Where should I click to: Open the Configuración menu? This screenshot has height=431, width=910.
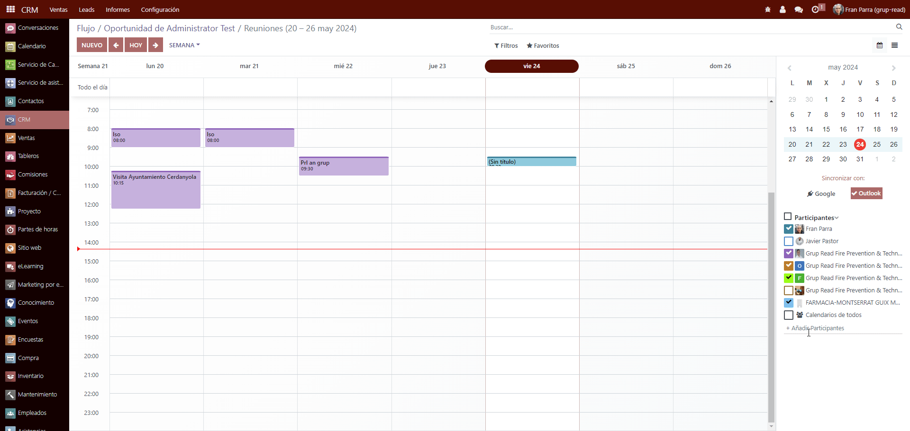[x=160, y=9]
